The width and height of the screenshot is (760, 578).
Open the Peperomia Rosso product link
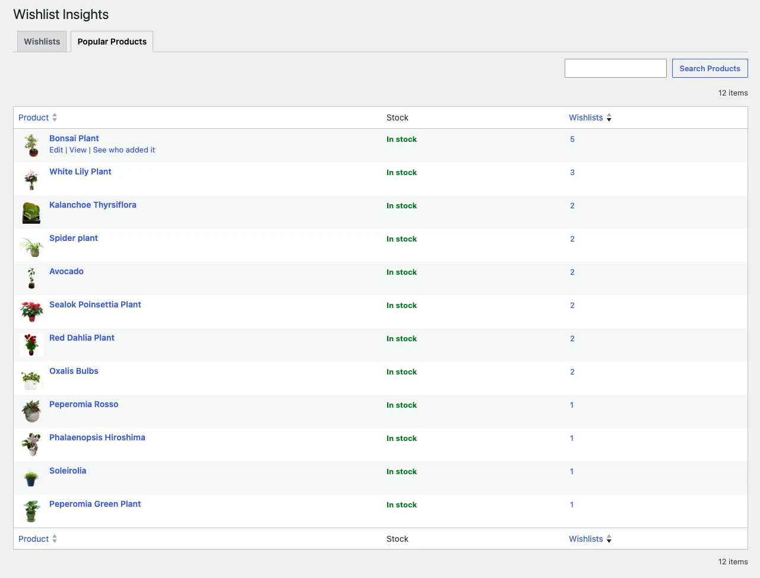(x=84, y=404)
